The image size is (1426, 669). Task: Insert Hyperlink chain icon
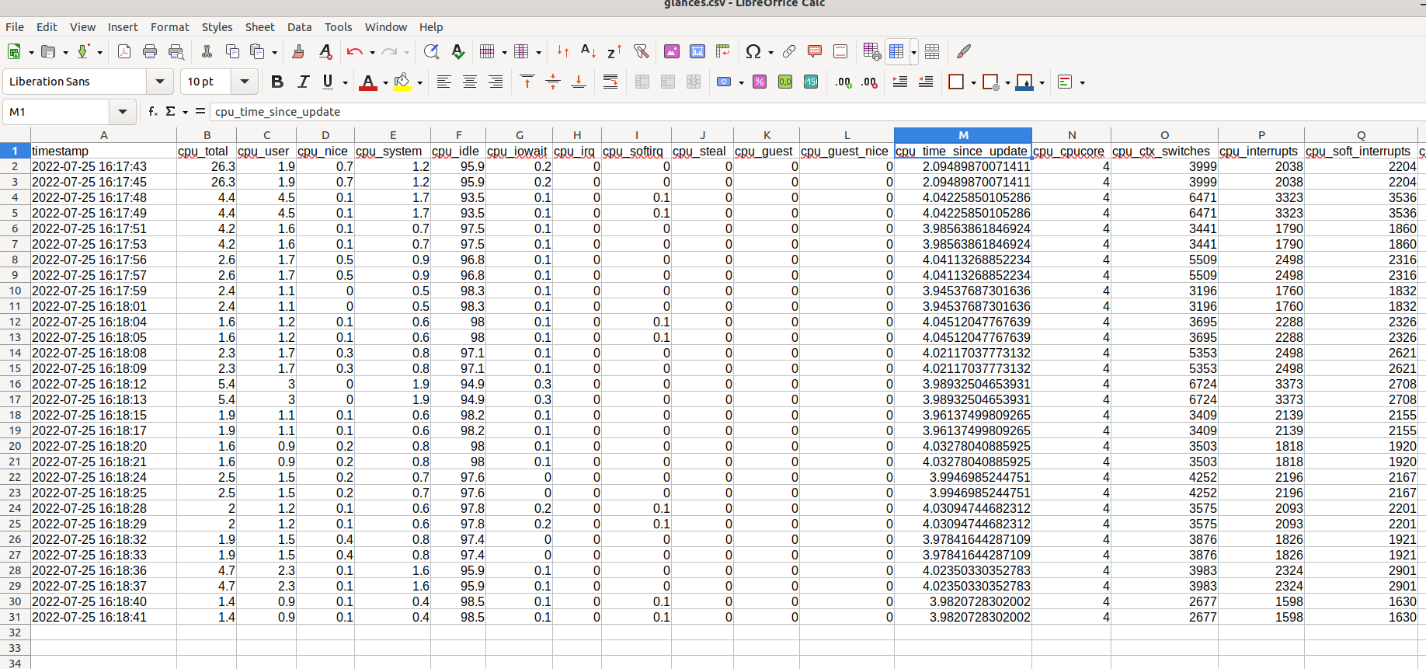[x=789, y=52]
